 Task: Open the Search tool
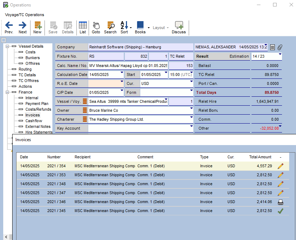pos(110,28)
